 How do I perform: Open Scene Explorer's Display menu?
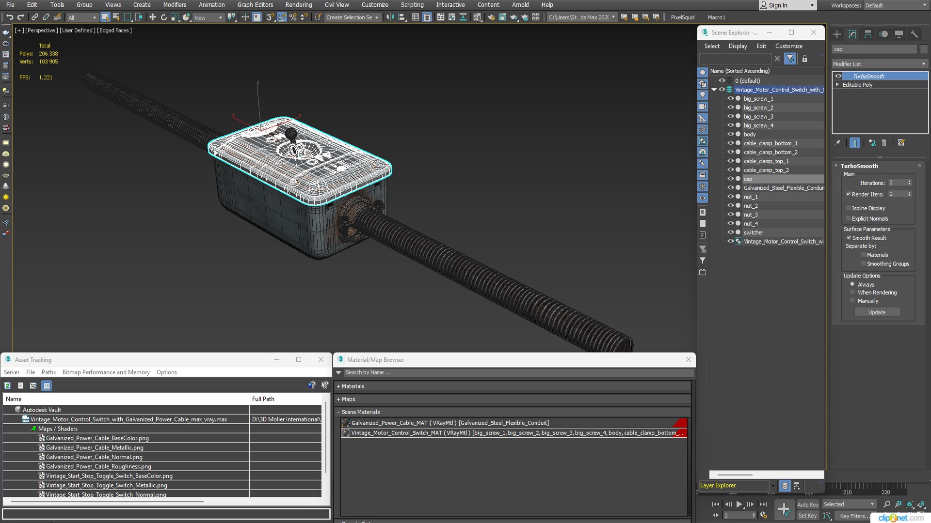point(738,46)
